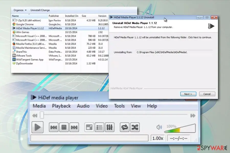The width and height of the screenshot is (230, 153).
Task: Click the --:--/--:-- elapsed time display
Action: [x=179, y=138]
